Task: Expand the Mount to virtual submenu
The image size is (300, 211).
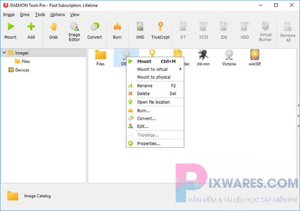Action: tap(155, 69)
